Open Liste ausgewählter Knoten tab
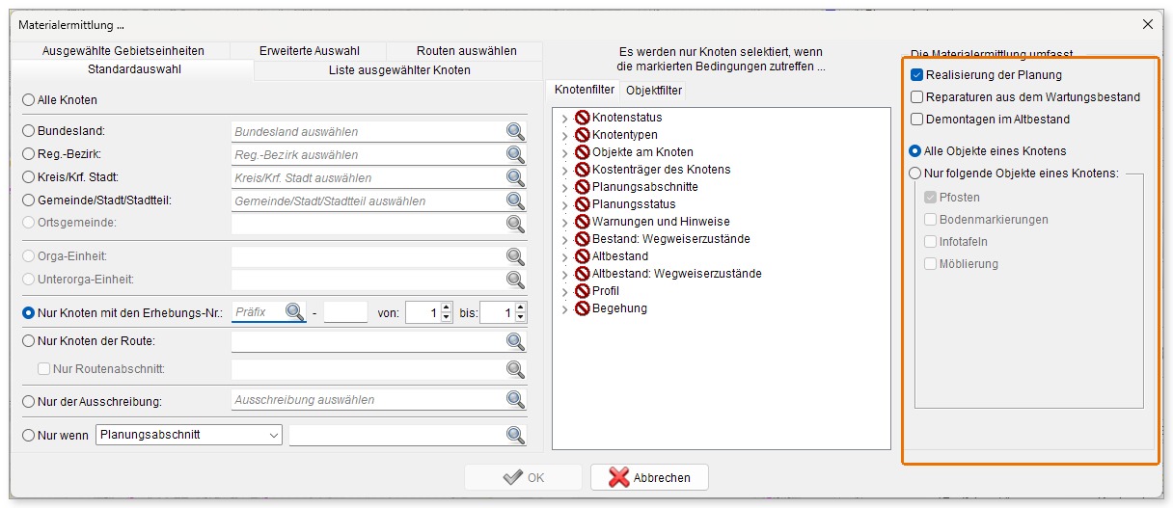 (x=399, y=70)
